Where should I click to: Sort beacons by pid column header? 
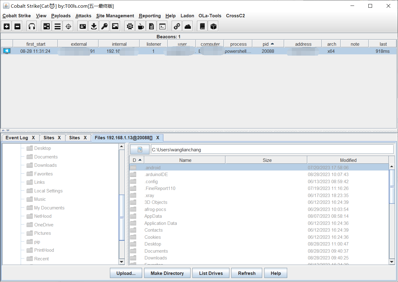click(268, 44)
